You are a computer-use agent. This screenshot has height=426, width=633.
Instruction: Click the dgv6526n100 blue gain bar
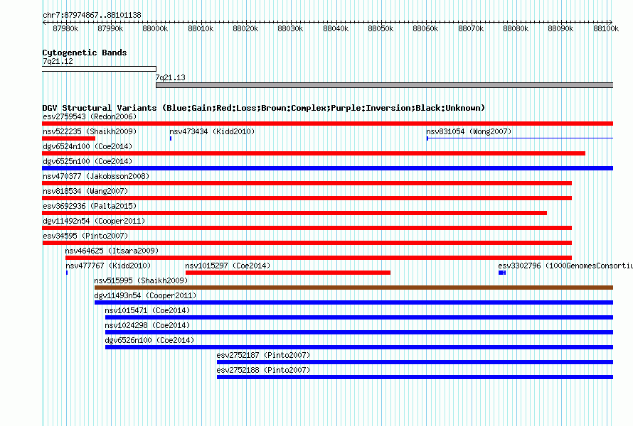[359, 347]
